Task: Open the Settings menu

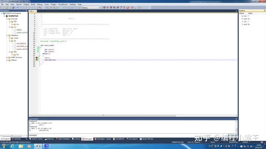Action: (73, 4)
